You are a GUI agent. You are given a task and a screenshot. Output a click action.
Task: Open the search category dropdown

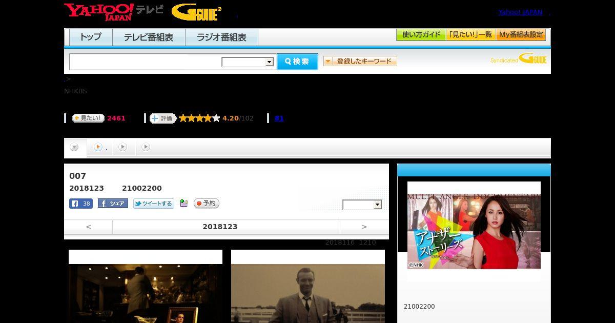[x=248, y=62]
